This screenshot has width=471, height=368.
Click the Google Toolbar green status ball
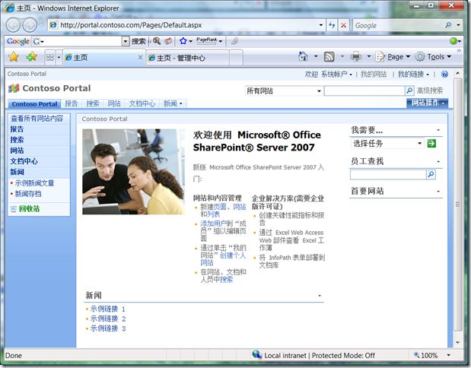tap(453, 41)
